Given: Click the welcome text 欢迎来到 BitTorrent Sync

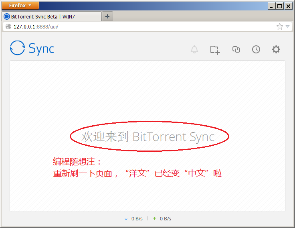Looking at the screenshot, I should click(148, 137).
